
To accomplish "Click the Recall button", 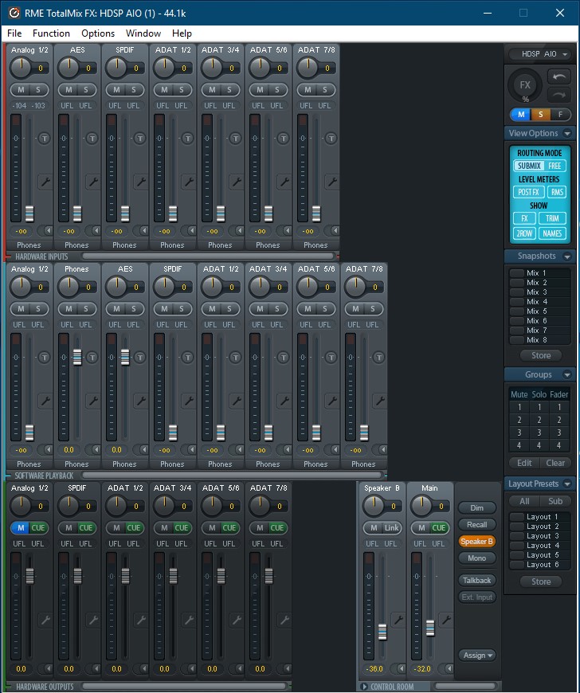I will pyautogui.click(x=477, y=525).
